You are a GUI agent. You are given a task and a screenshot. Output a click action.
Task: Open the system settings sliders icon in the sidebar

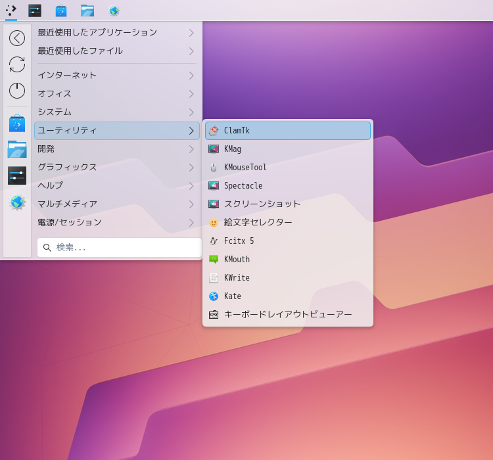(x=17, y=175)
